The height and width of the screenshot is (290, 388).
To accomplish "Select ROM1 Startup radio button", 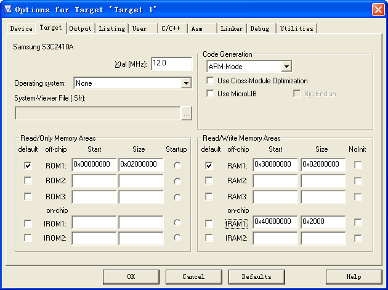I will click(x=177, y=165).
